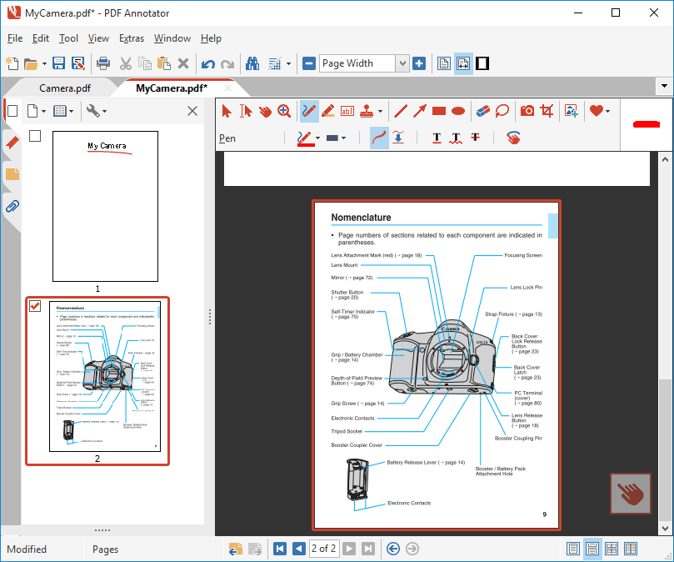Switch to the Camera.pdf tab

65,88
